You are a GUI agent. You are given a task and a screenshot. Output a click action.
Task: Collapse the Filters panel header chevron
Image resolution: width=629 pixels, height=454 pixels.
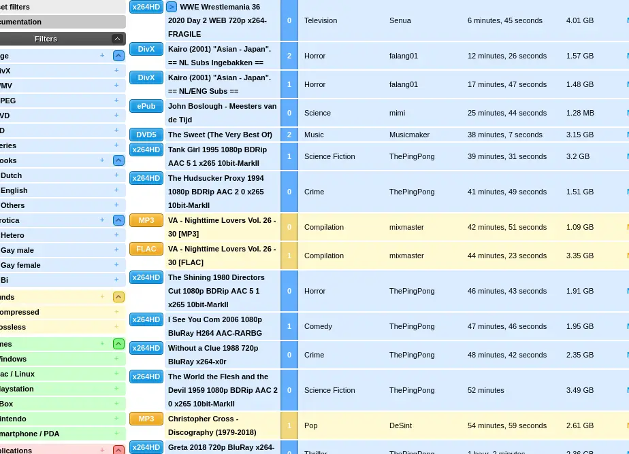click(x=118, y=39)
